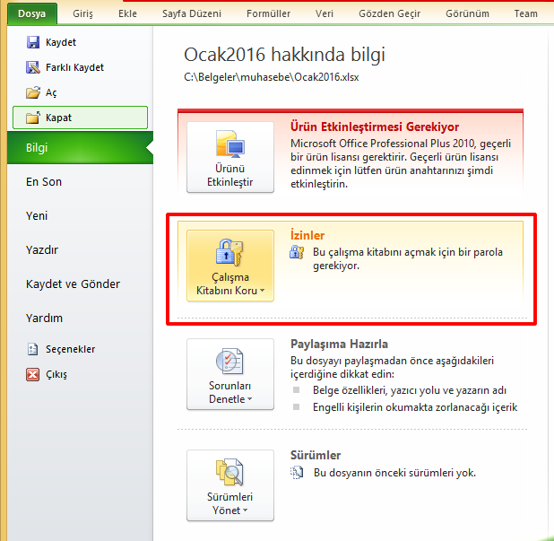
Task: Switch to the Ekle ribbon tab
Action: point(127,13)
